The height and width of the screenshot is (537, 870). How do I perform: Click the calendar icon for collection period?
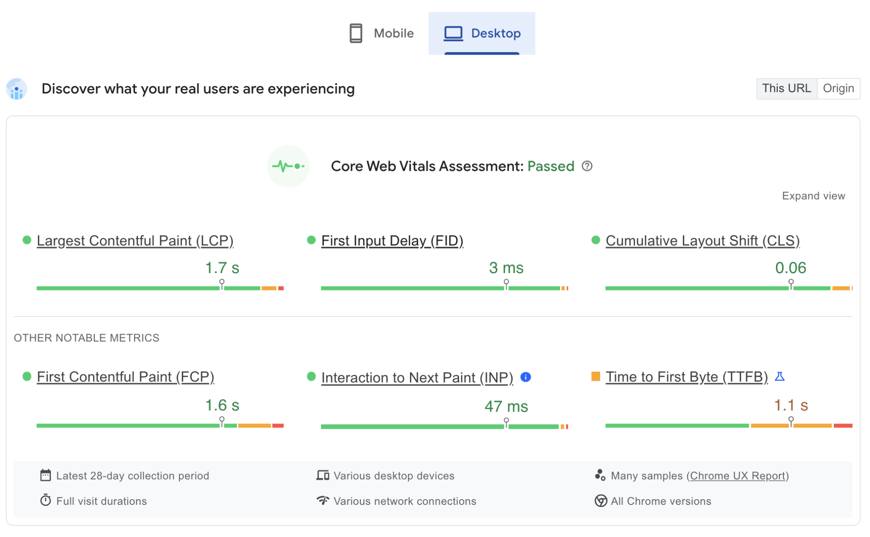pos(46,475)
